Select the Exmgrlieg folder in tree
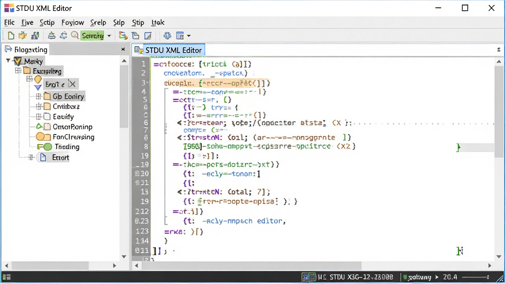Screen dimensions: 505x284 (x=47, y=71)
